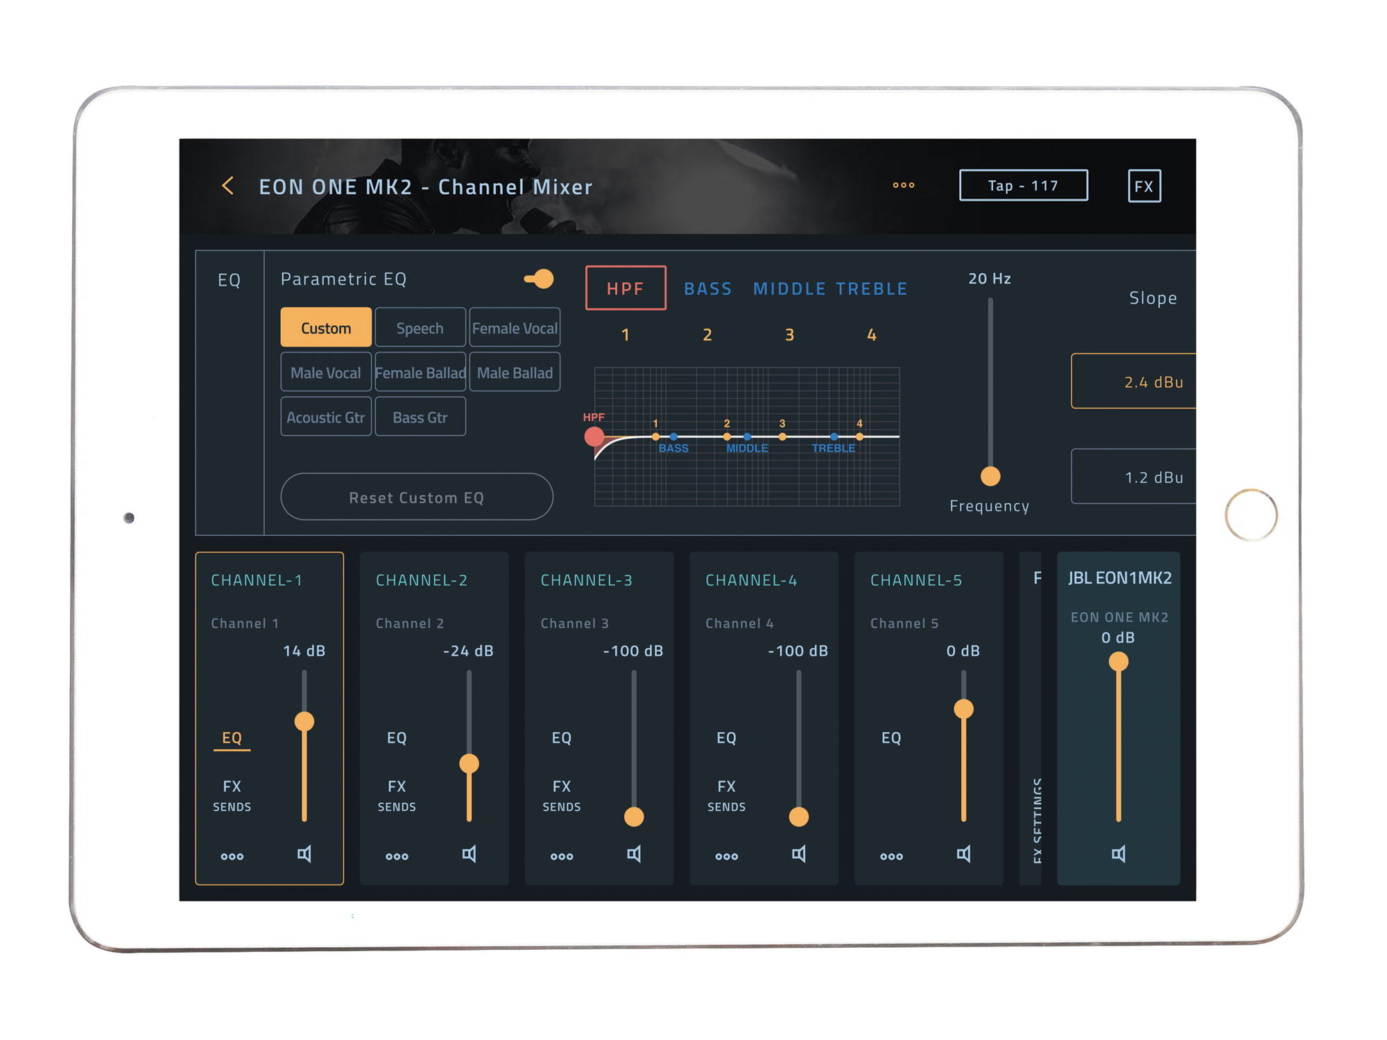
Task: Select the Acoustic Gtr preset
Action: click(326, 417)
